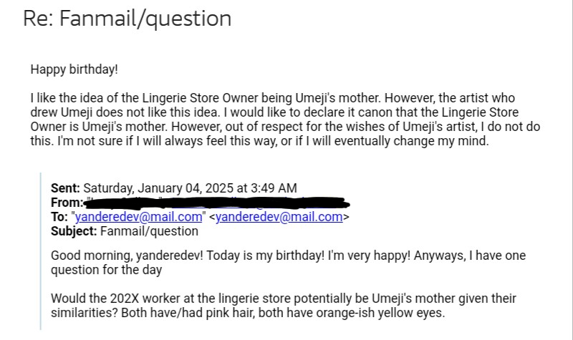Click the bold 'Subject:' header label
Viewport: 573px width, 340px height.
[x=74, y=231]
